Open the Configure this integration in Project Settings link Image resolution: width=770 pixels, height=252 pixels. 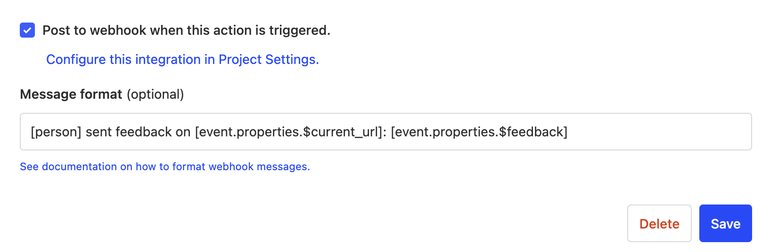coord(182,60)
